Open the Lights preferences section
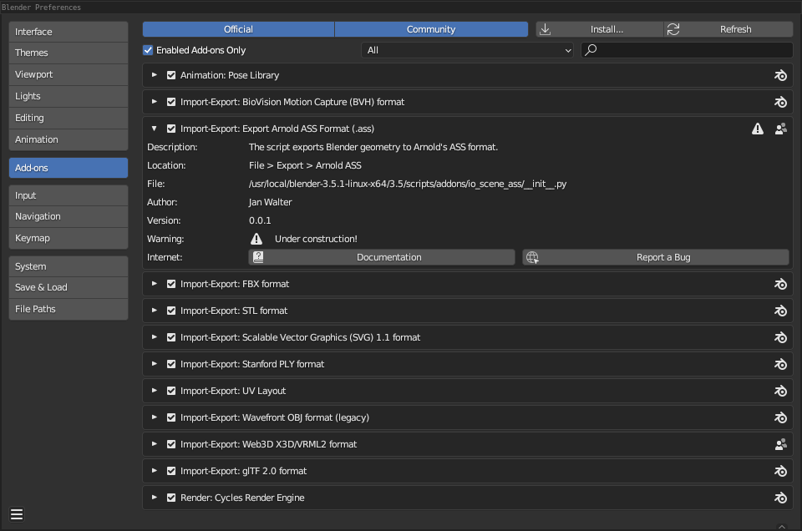This screenshot has width=802, height=531. click(x=69, y=96)
